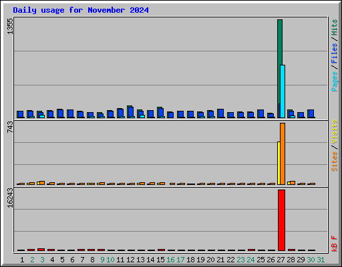This screenshot has height=267, width=342.
Task: Click day label 9 on the axis
Action: point(102,260)
